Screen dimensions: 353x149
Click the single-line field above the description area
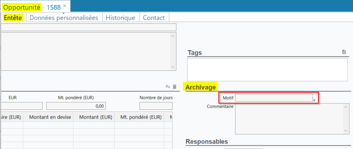[88, 27]
